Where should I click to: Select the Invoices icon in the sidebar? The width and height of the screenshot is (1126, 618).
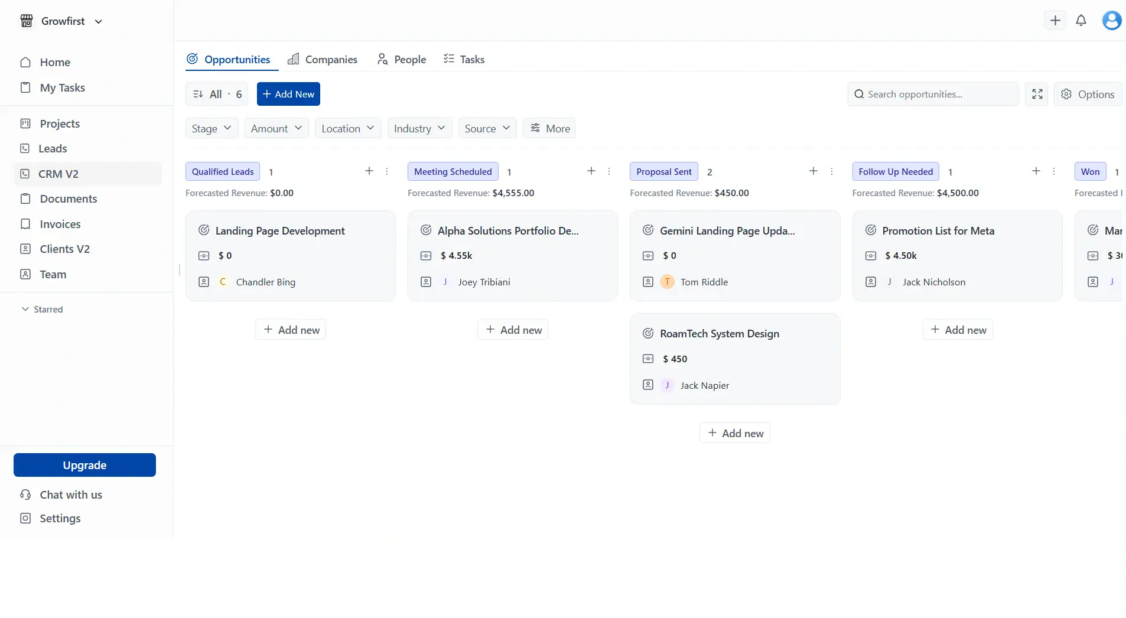[24, 224]
